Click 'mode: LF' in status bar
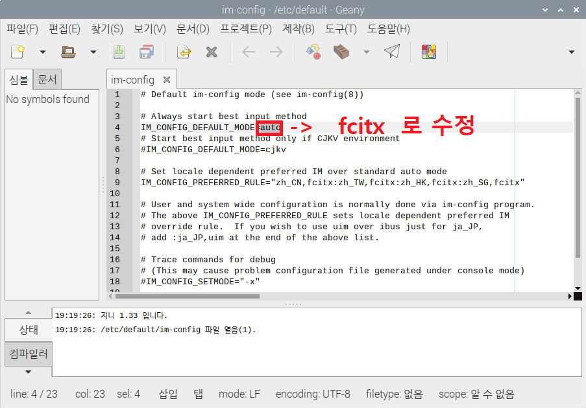The width and height of the screenshot is (586, 408). [x=239, y=394]
